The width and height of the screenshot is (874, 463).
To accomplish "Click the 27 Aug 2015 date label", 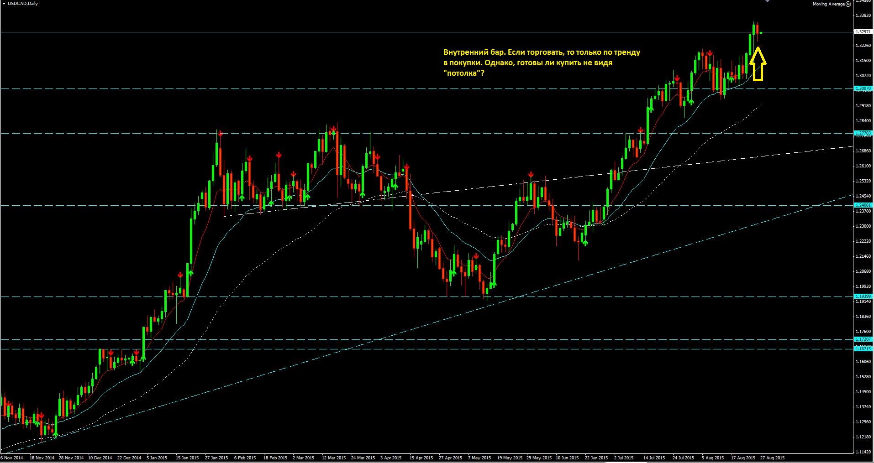I will tap(772, 458).
